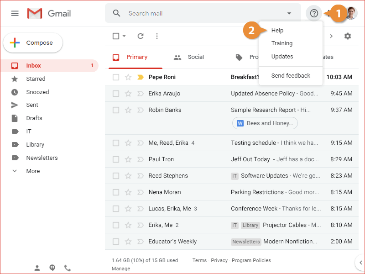Open the Sent folder
The height and width of the screenshot is (274, 365).
[x=32, y=105]
